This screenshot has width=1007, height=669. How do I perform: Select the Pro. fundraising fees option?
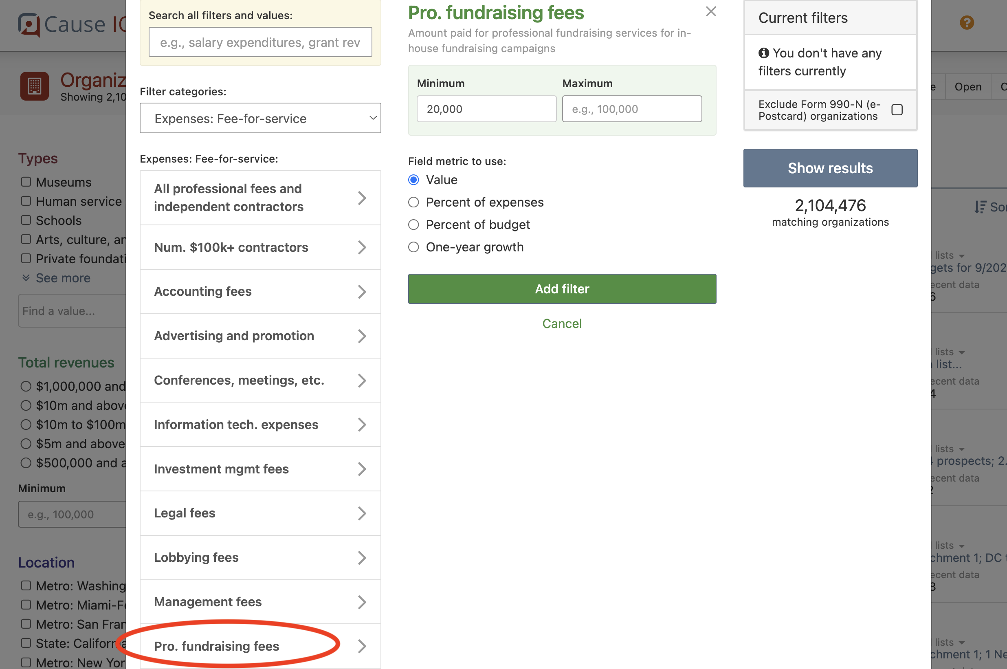pyautogui.click(x=217, y=646)
